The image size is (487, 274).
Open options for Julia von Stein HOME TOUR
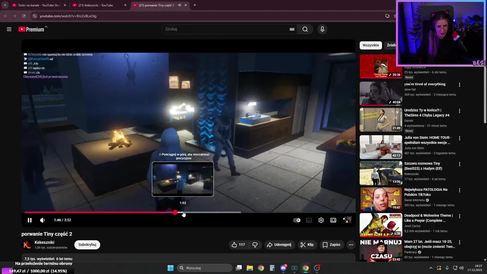point(460,138)
